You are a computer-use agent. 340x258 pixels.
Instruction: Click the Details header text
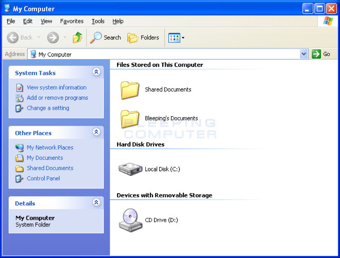click(x=25, y=203)
